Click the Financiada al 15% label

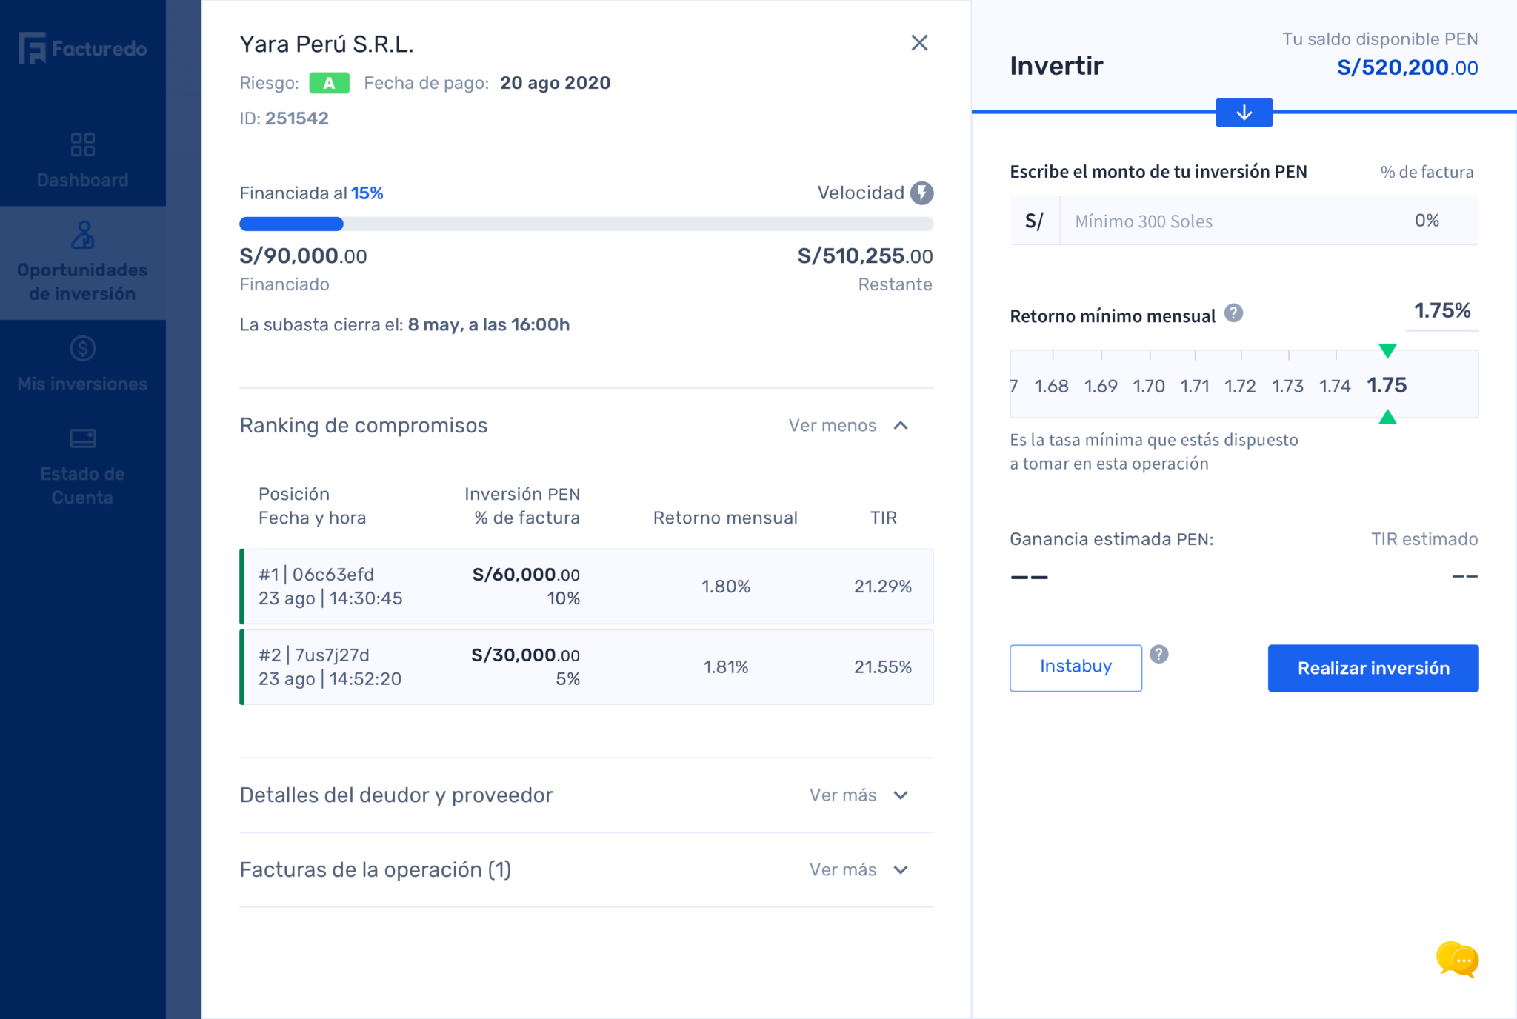click(311, 193)
